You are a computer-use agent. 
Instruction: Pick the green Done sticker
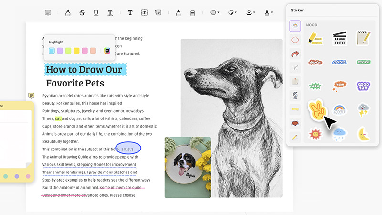click(x=363, y=62)
